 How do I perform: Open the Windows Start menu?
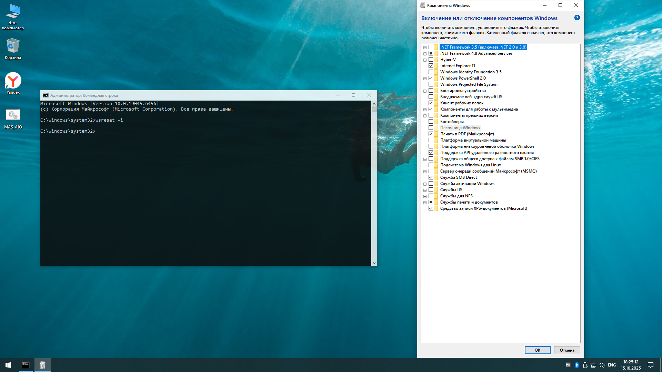(8, 365)
